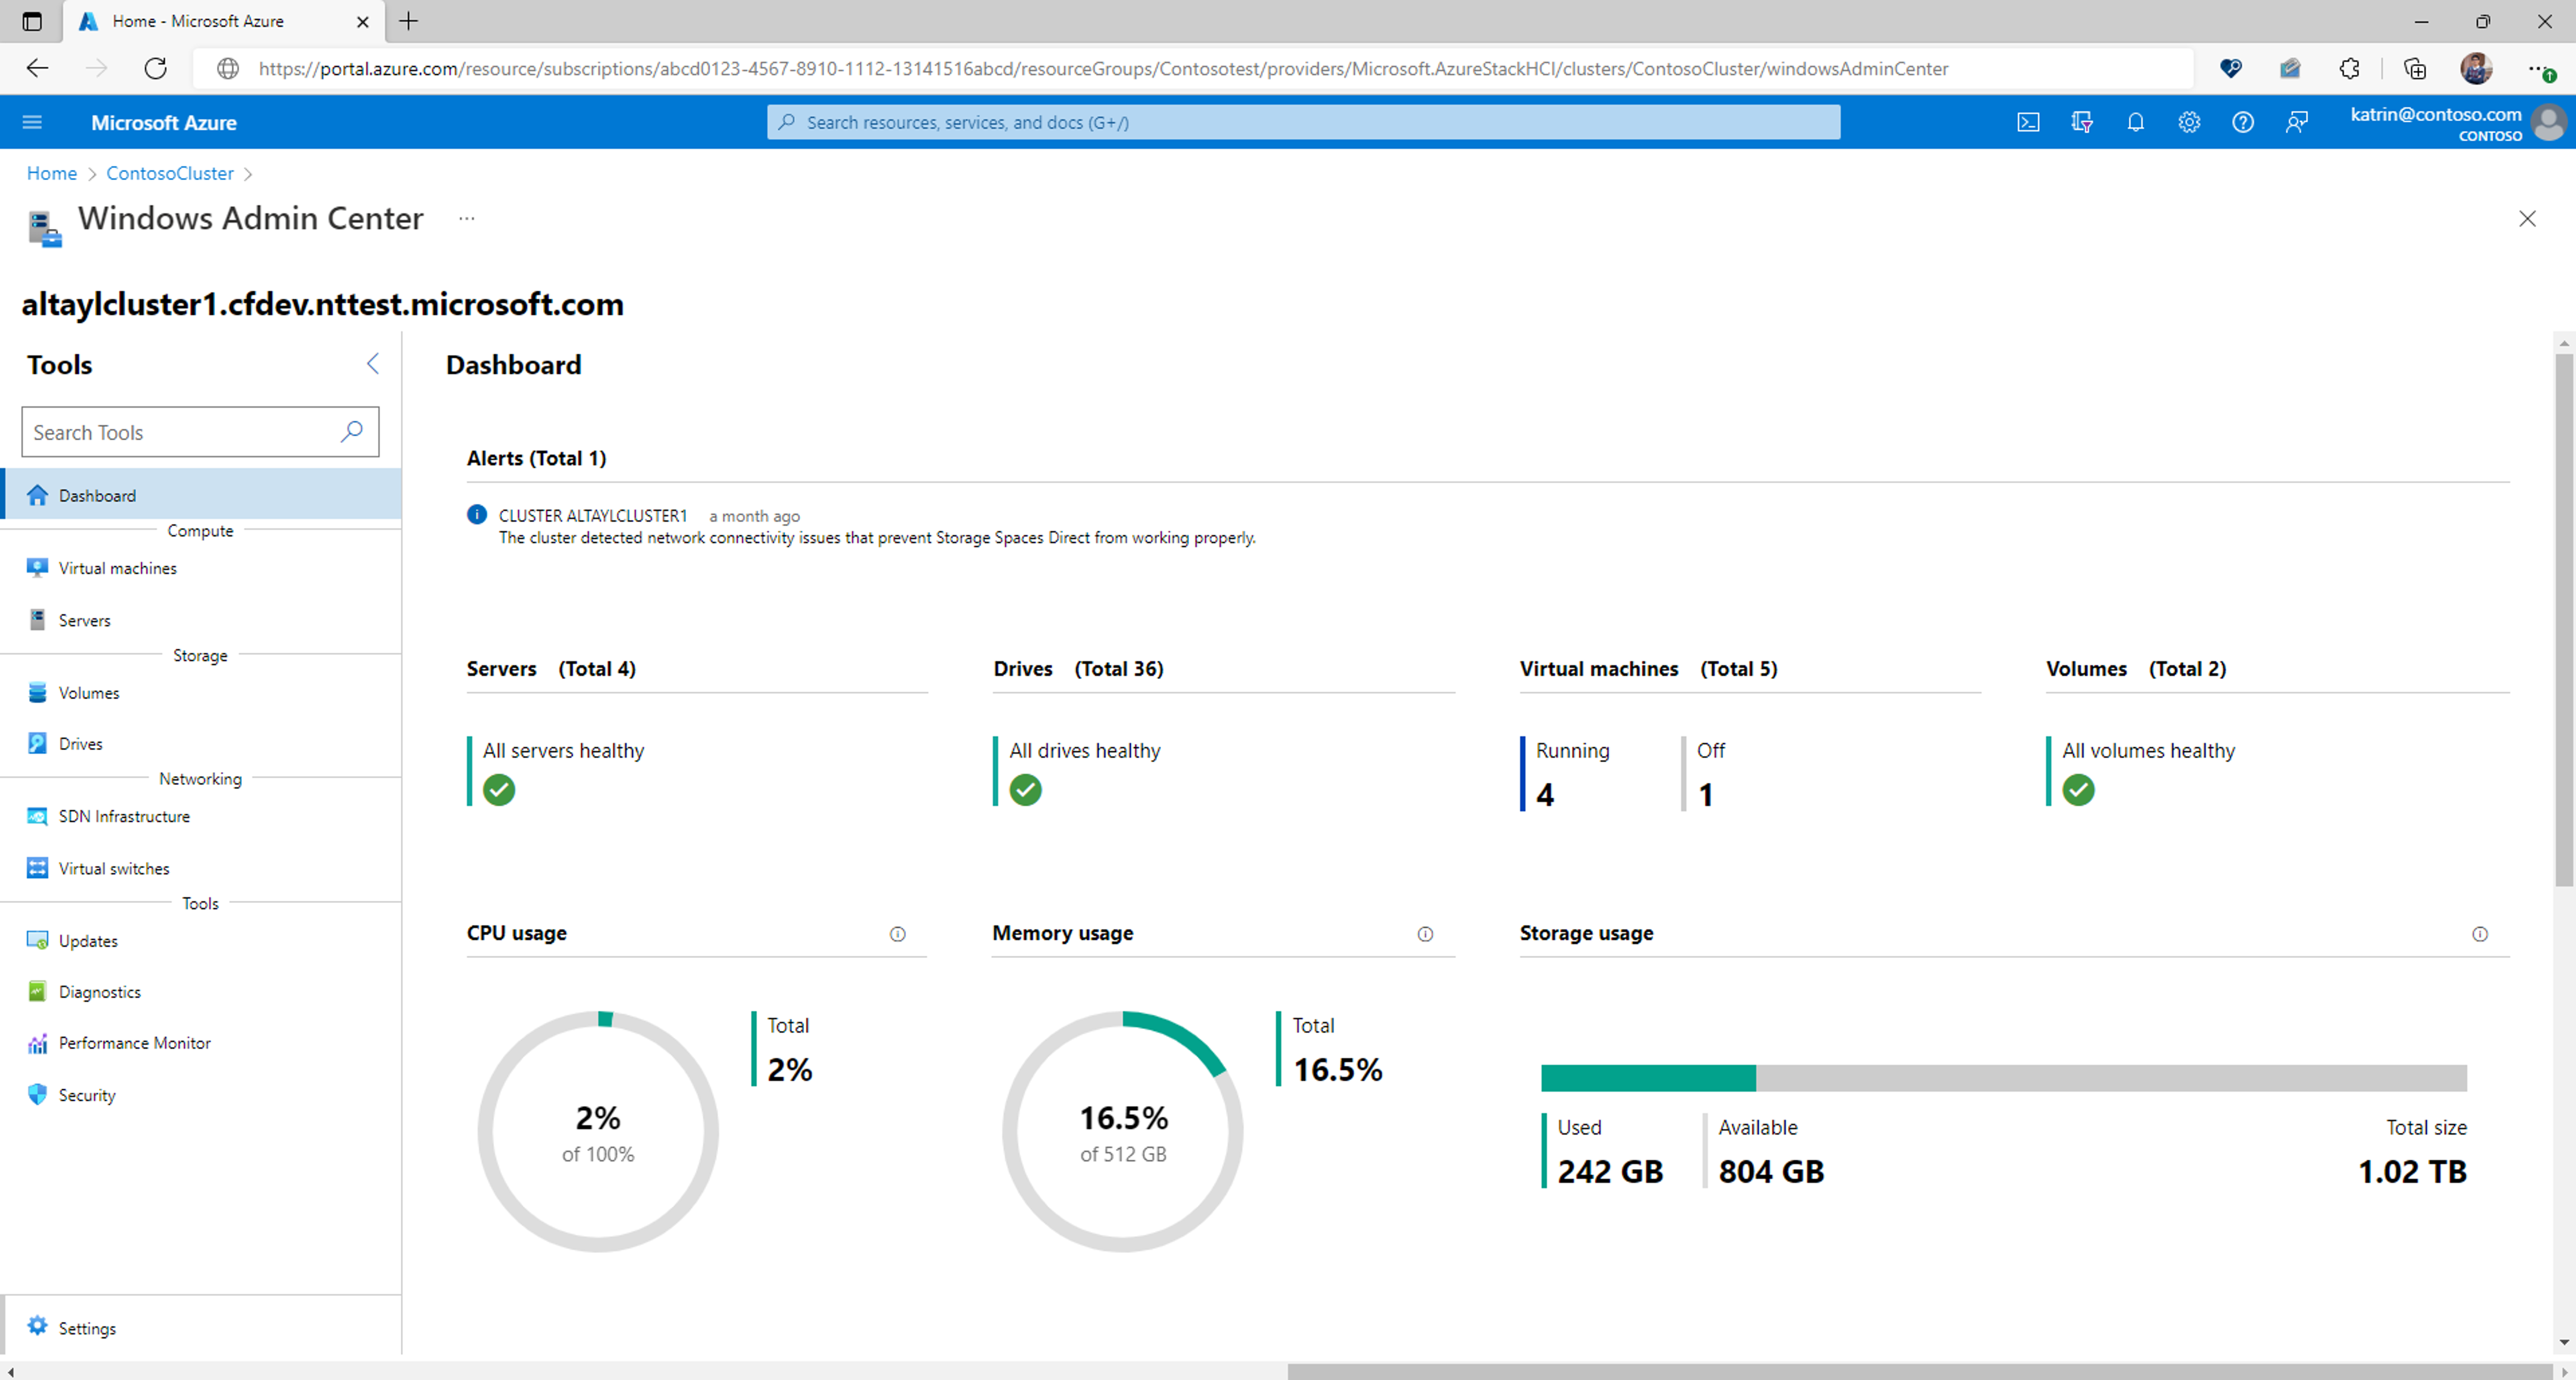Select Virtual machines tool in sidebar
The width and height of the screenshot is (2576, 1380).
[x=118, y=567]
